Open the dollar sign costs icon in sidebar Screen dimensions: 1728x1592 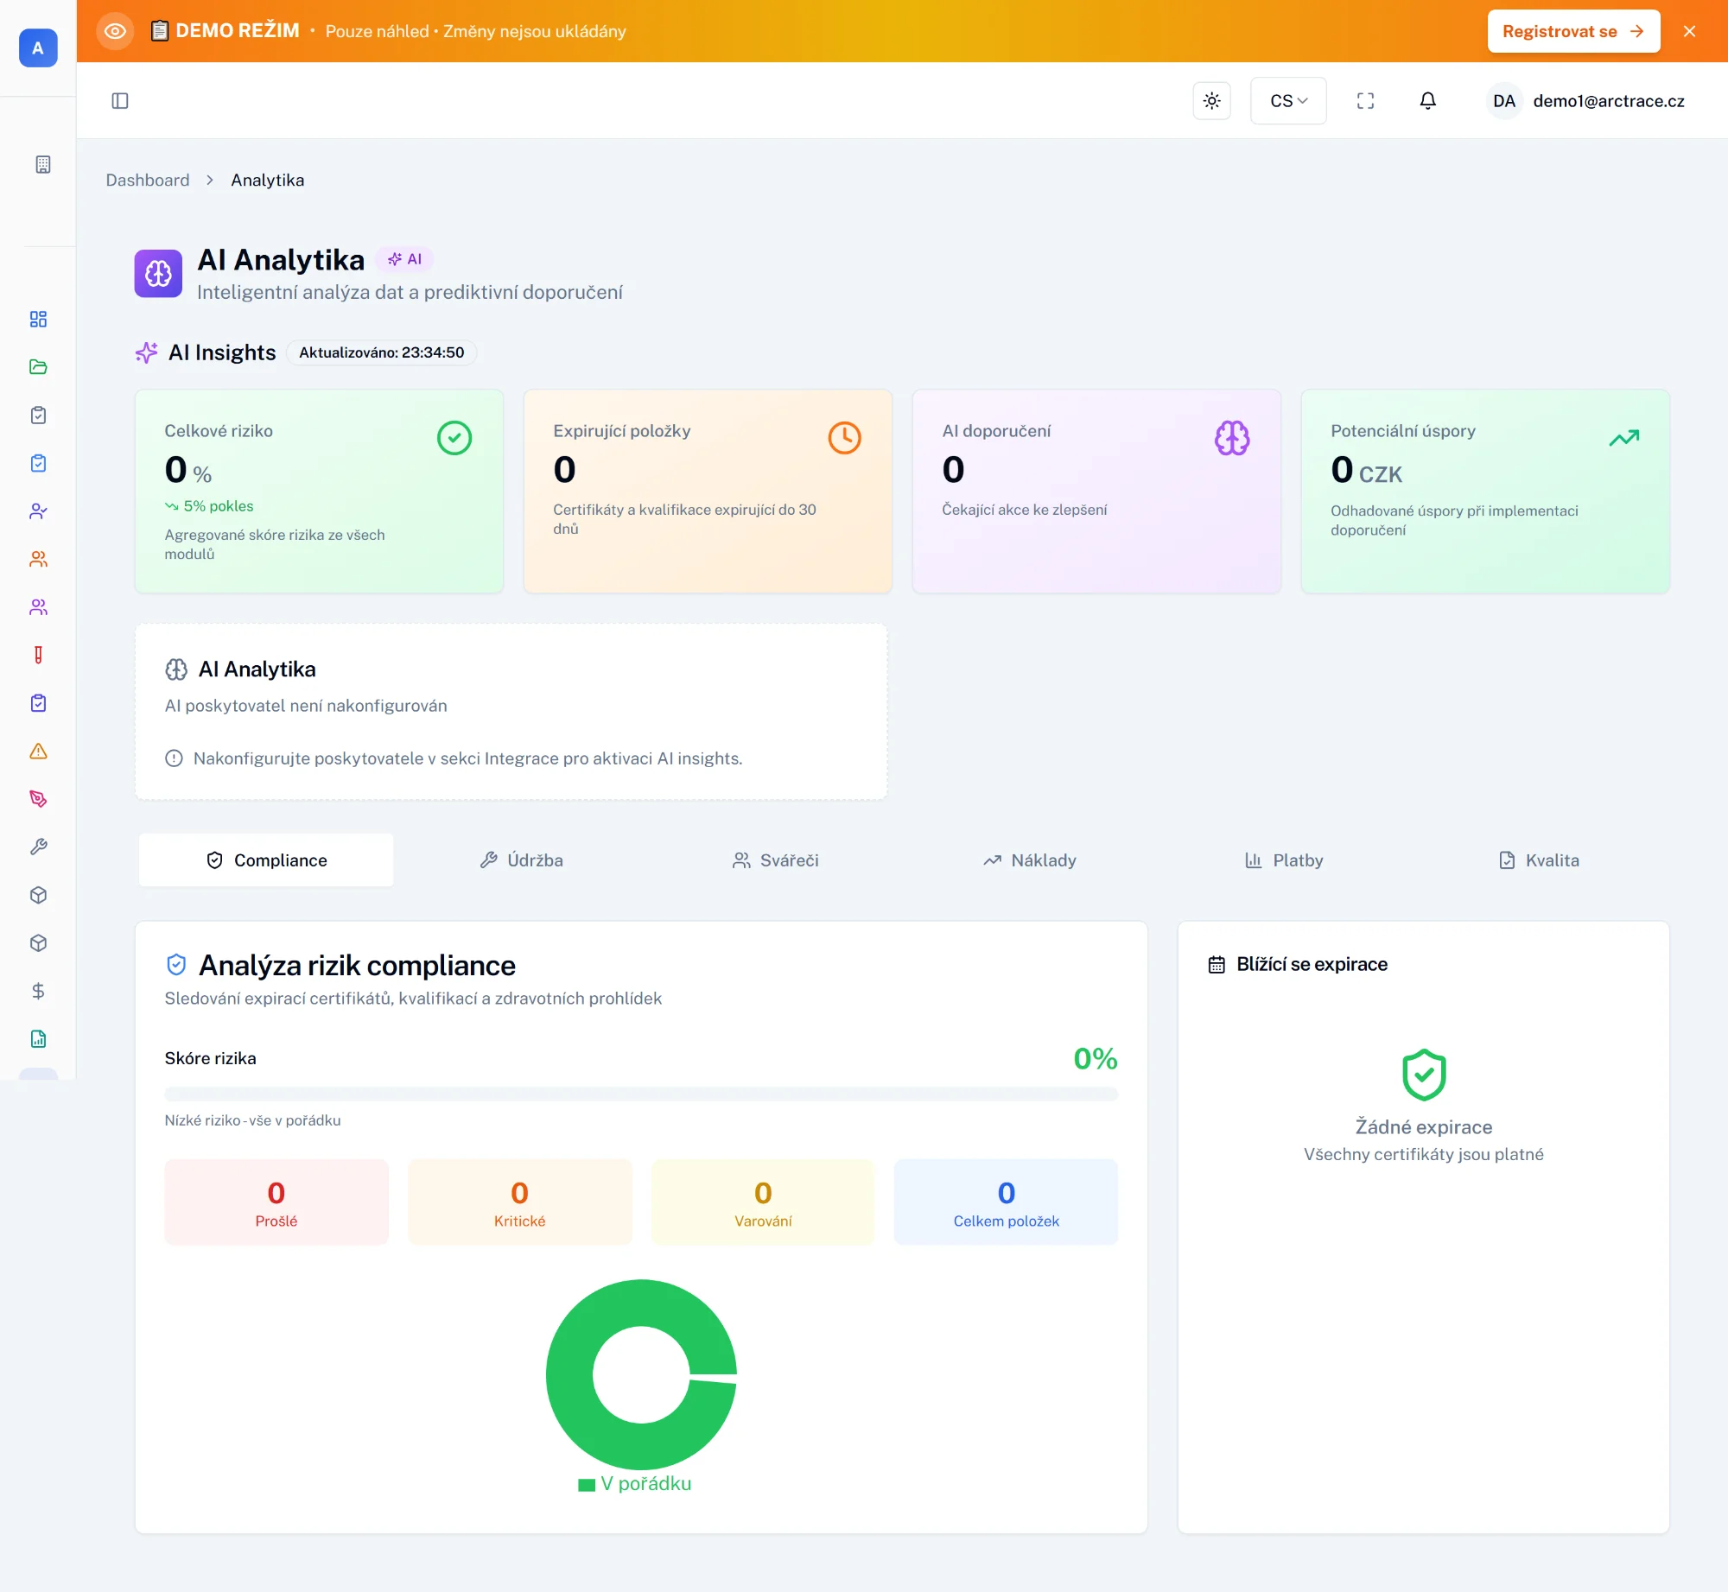tap(38, 991)
